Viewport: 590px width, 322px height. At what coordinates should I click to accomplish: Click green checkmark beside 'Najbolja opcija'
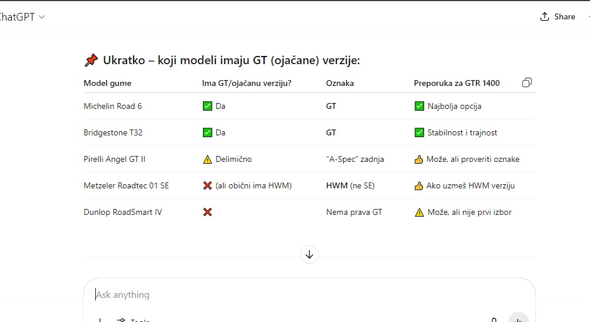[x=419, y=106]
